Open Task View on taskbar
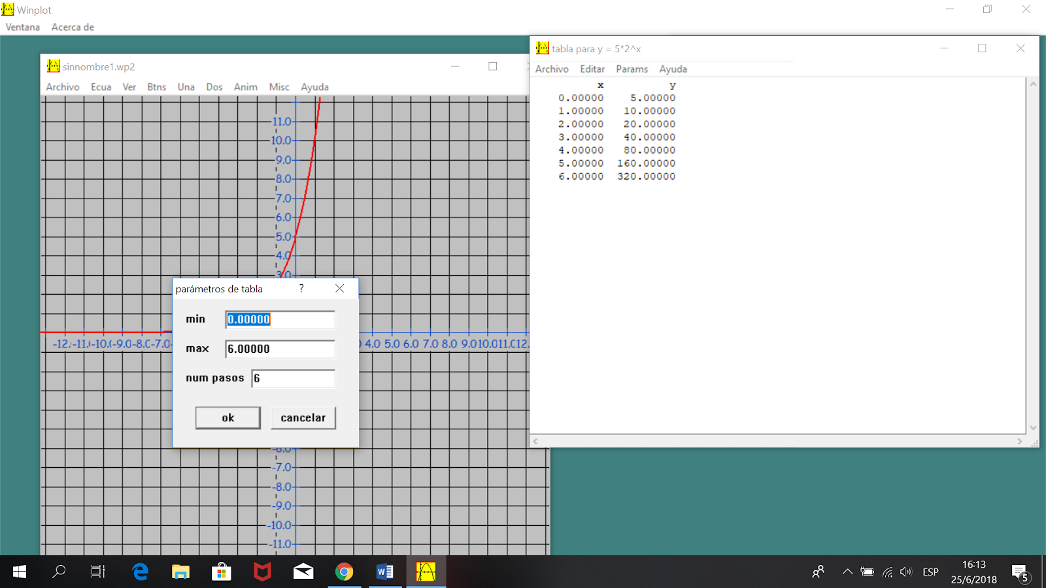The height and width of the screenshot is (588, 1046). 98,572
